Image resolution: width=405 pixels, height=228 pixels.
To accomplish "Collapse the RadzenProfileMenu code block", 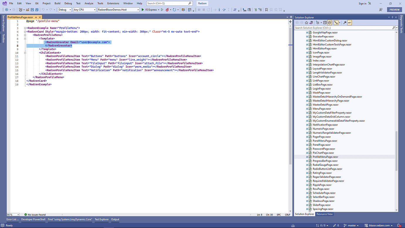I will 25,35.
